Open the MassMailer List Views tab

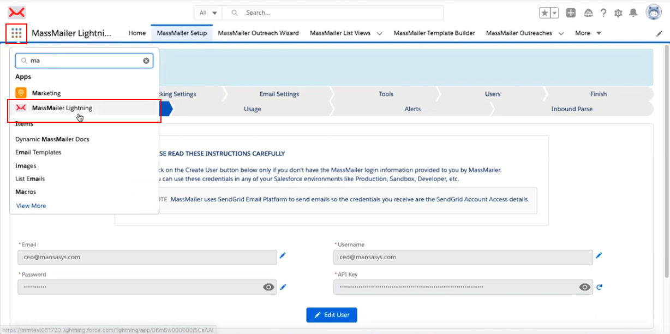click(x=340, y=33)
